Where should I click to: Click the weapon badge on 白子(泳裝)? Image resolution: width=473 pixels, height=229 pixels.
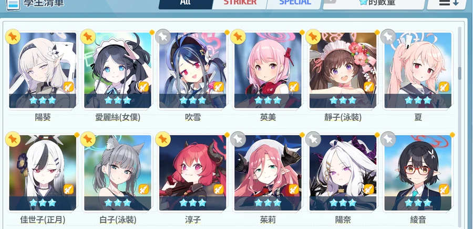point(143,189)
